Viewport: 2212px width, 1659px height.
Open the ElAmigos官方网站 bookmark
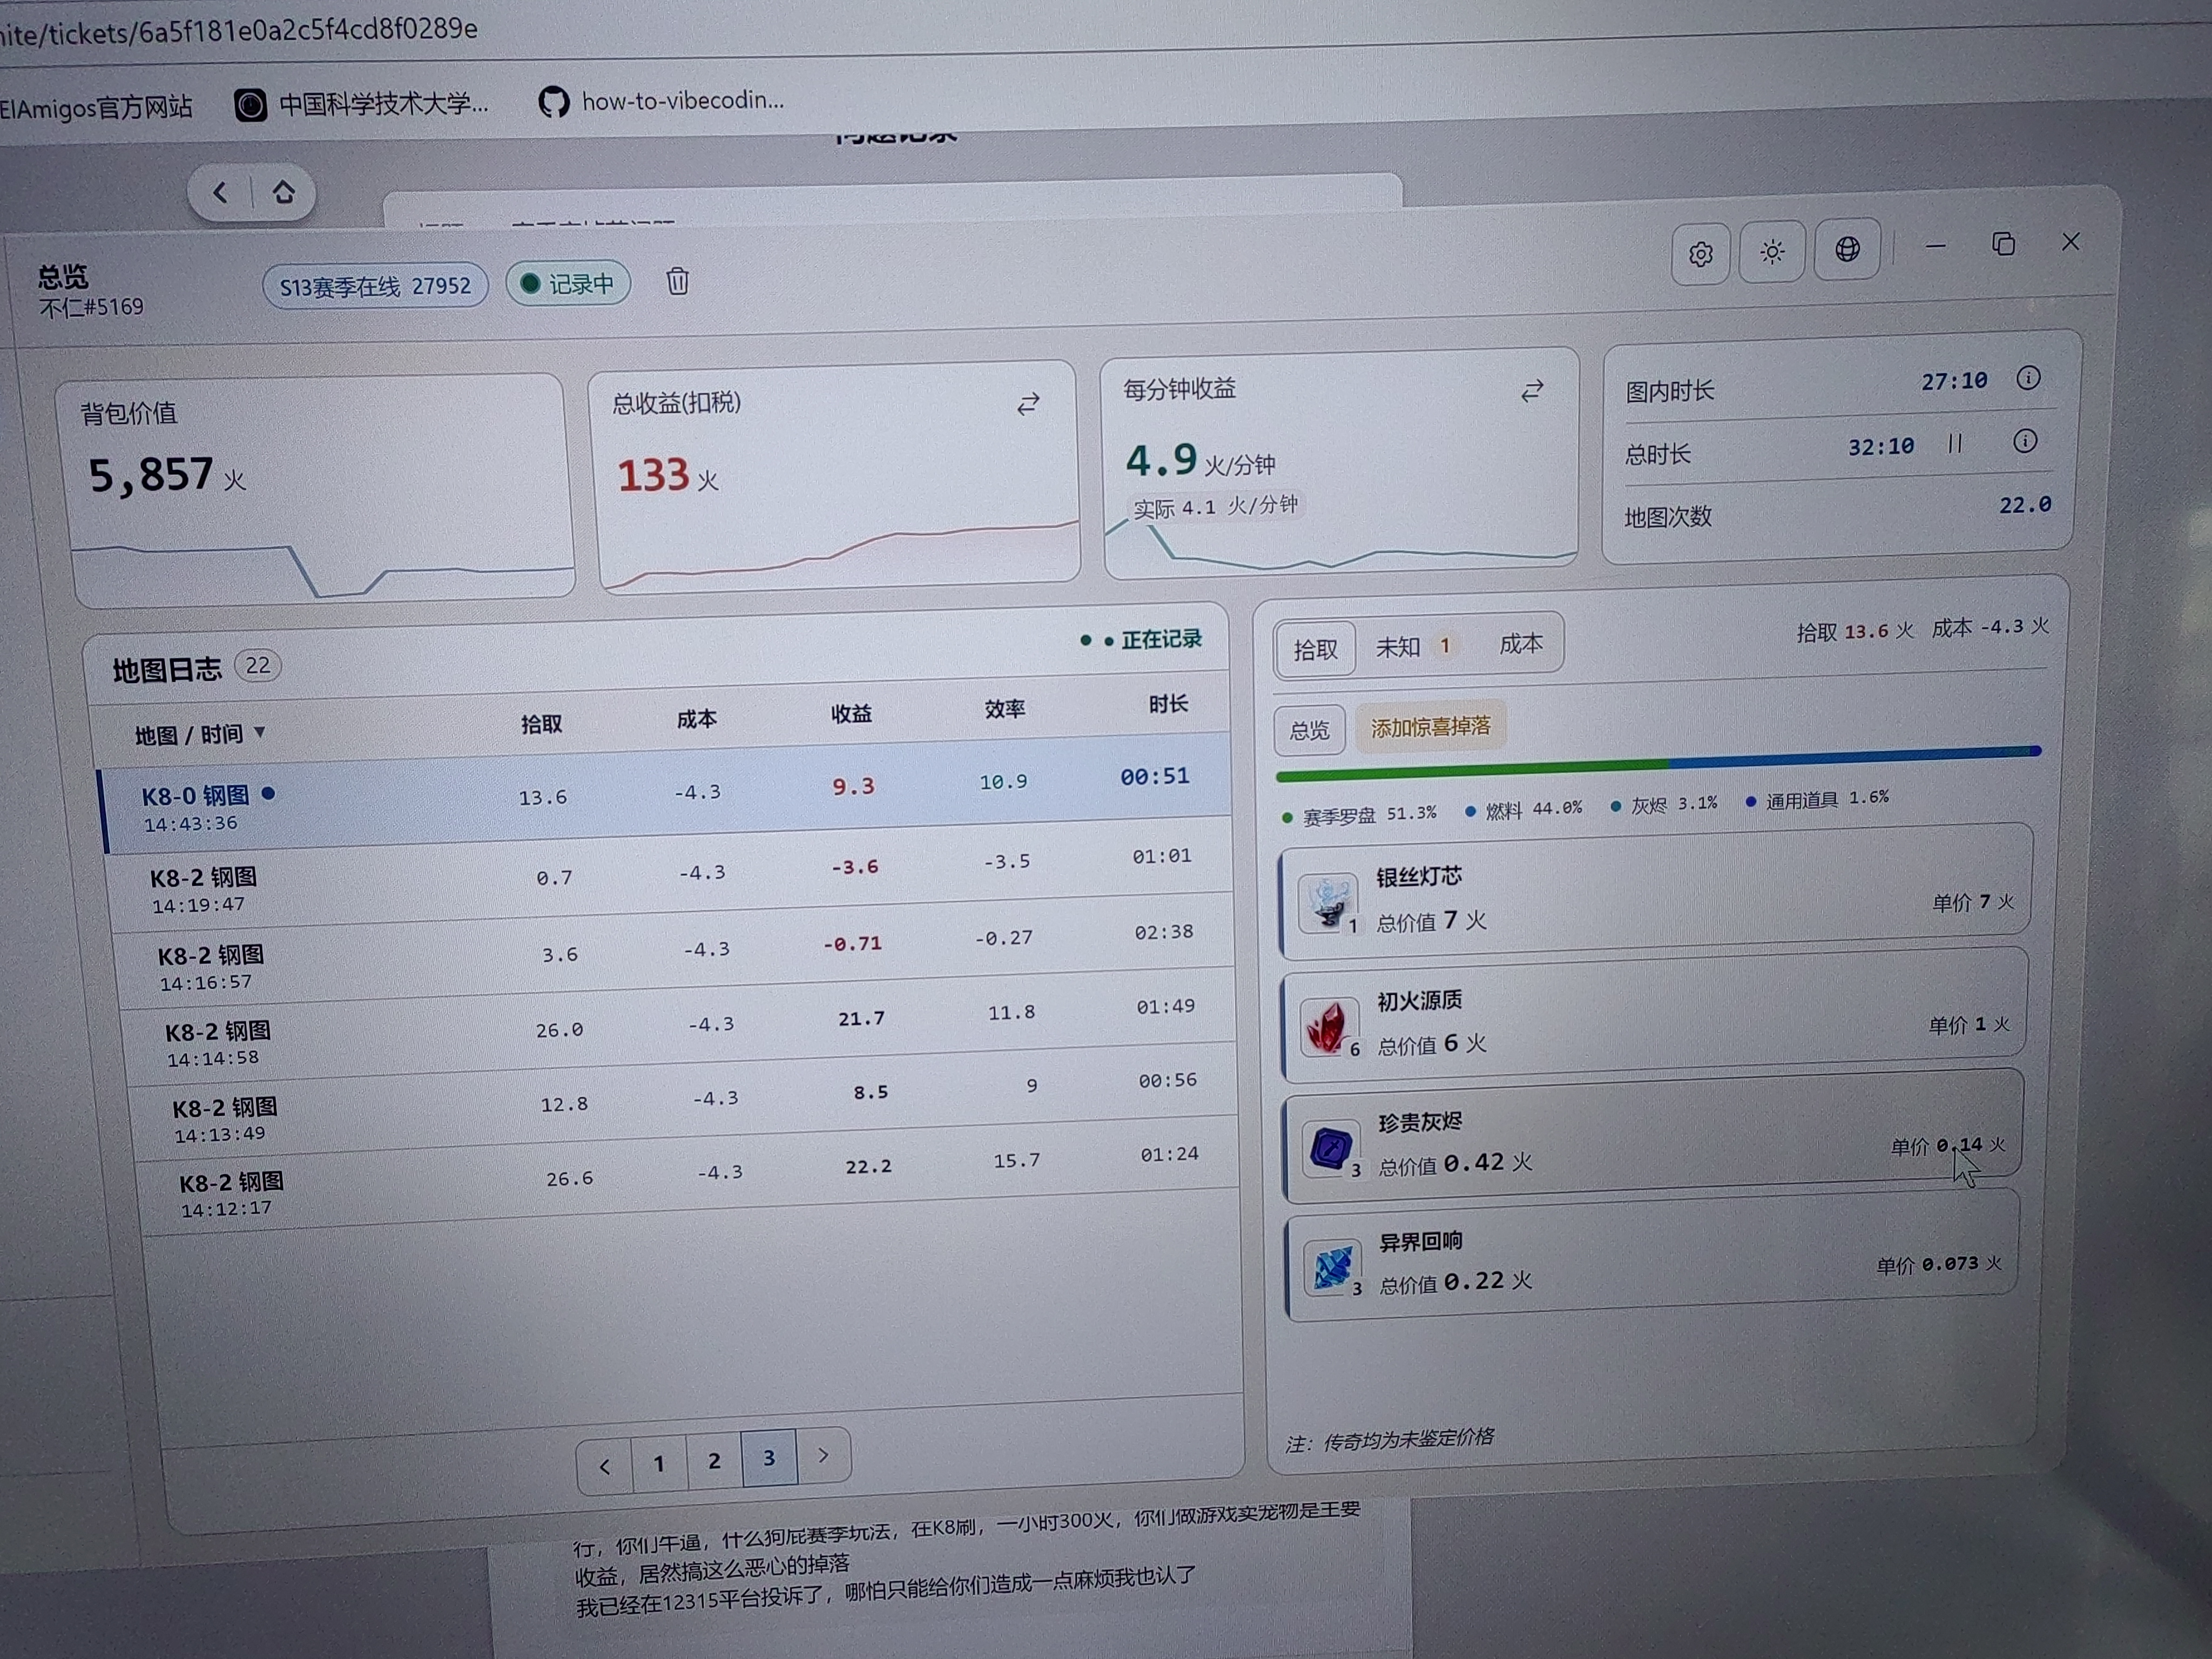pos(96,107)
